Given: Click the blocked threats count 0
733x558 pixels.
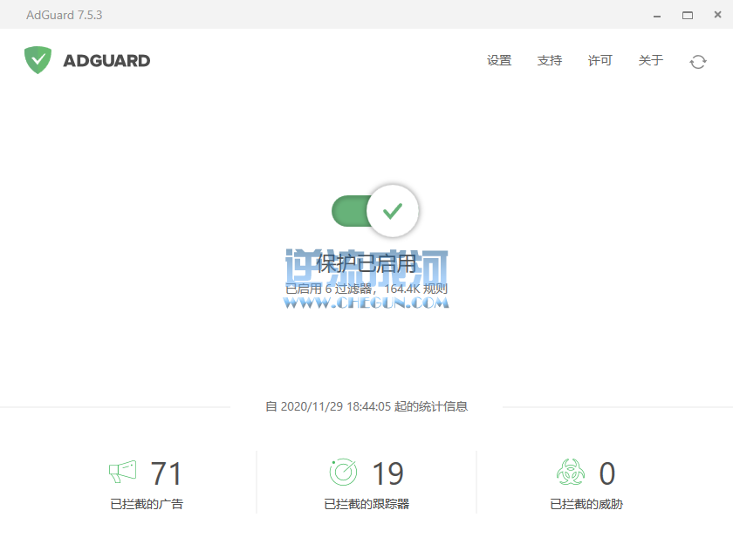Looking at the screenshot, I should pyautogui.click(x=607, y=473).
